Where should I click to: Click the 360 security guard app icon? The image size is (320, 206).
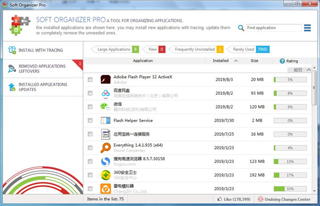pos(106,175)
